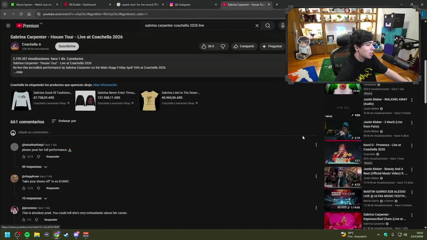
Task: Play Sabrina Carpenter Espresso/Bed Chem thumbnail
Action: [x=343, y=221]
